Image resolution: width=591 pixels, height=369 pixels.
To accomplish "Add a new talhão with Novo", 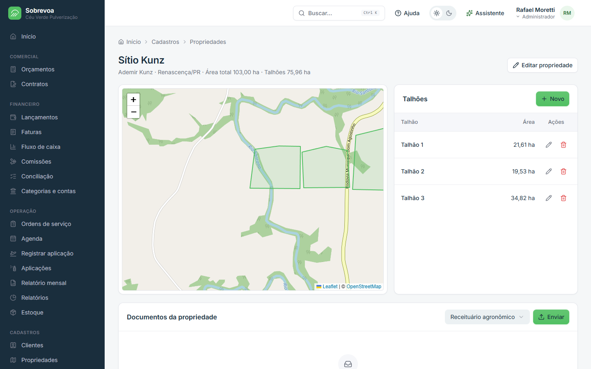I will pos(552,99).
